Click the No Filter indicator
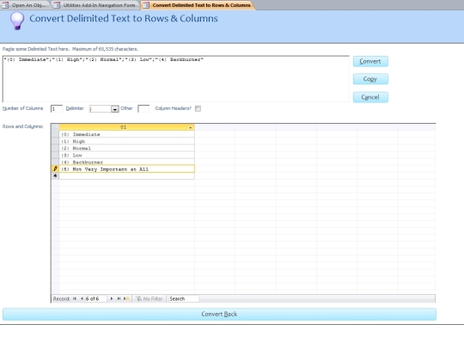The height and width of the screenshot is (355, 464). pyautogui.click(x=150, y=299)
